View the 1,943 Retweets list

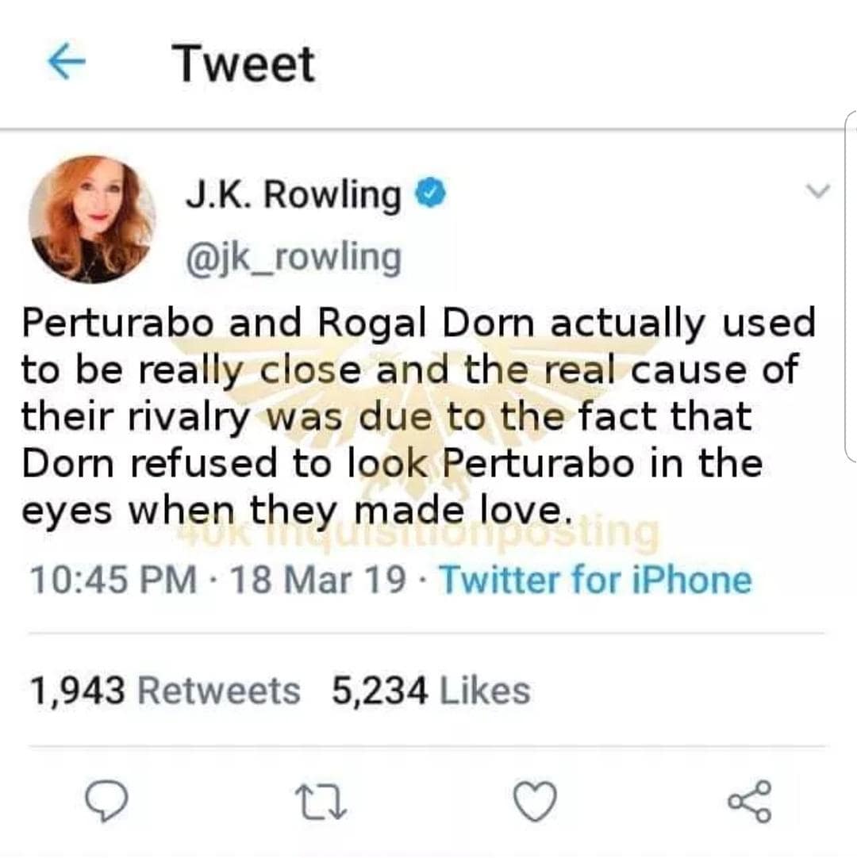pyautogui.click(x=165, y=691)
